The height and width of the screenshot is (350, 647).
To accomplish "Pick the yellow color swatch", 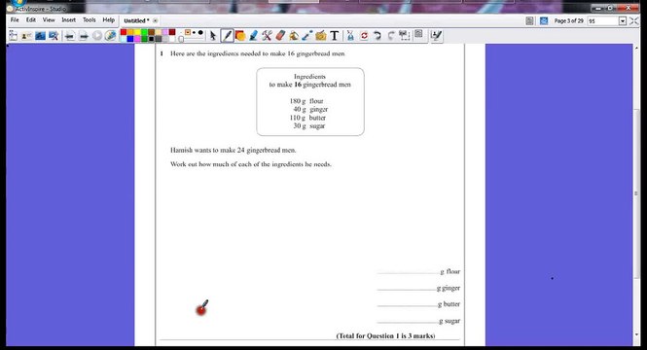I will coord(137,32).
